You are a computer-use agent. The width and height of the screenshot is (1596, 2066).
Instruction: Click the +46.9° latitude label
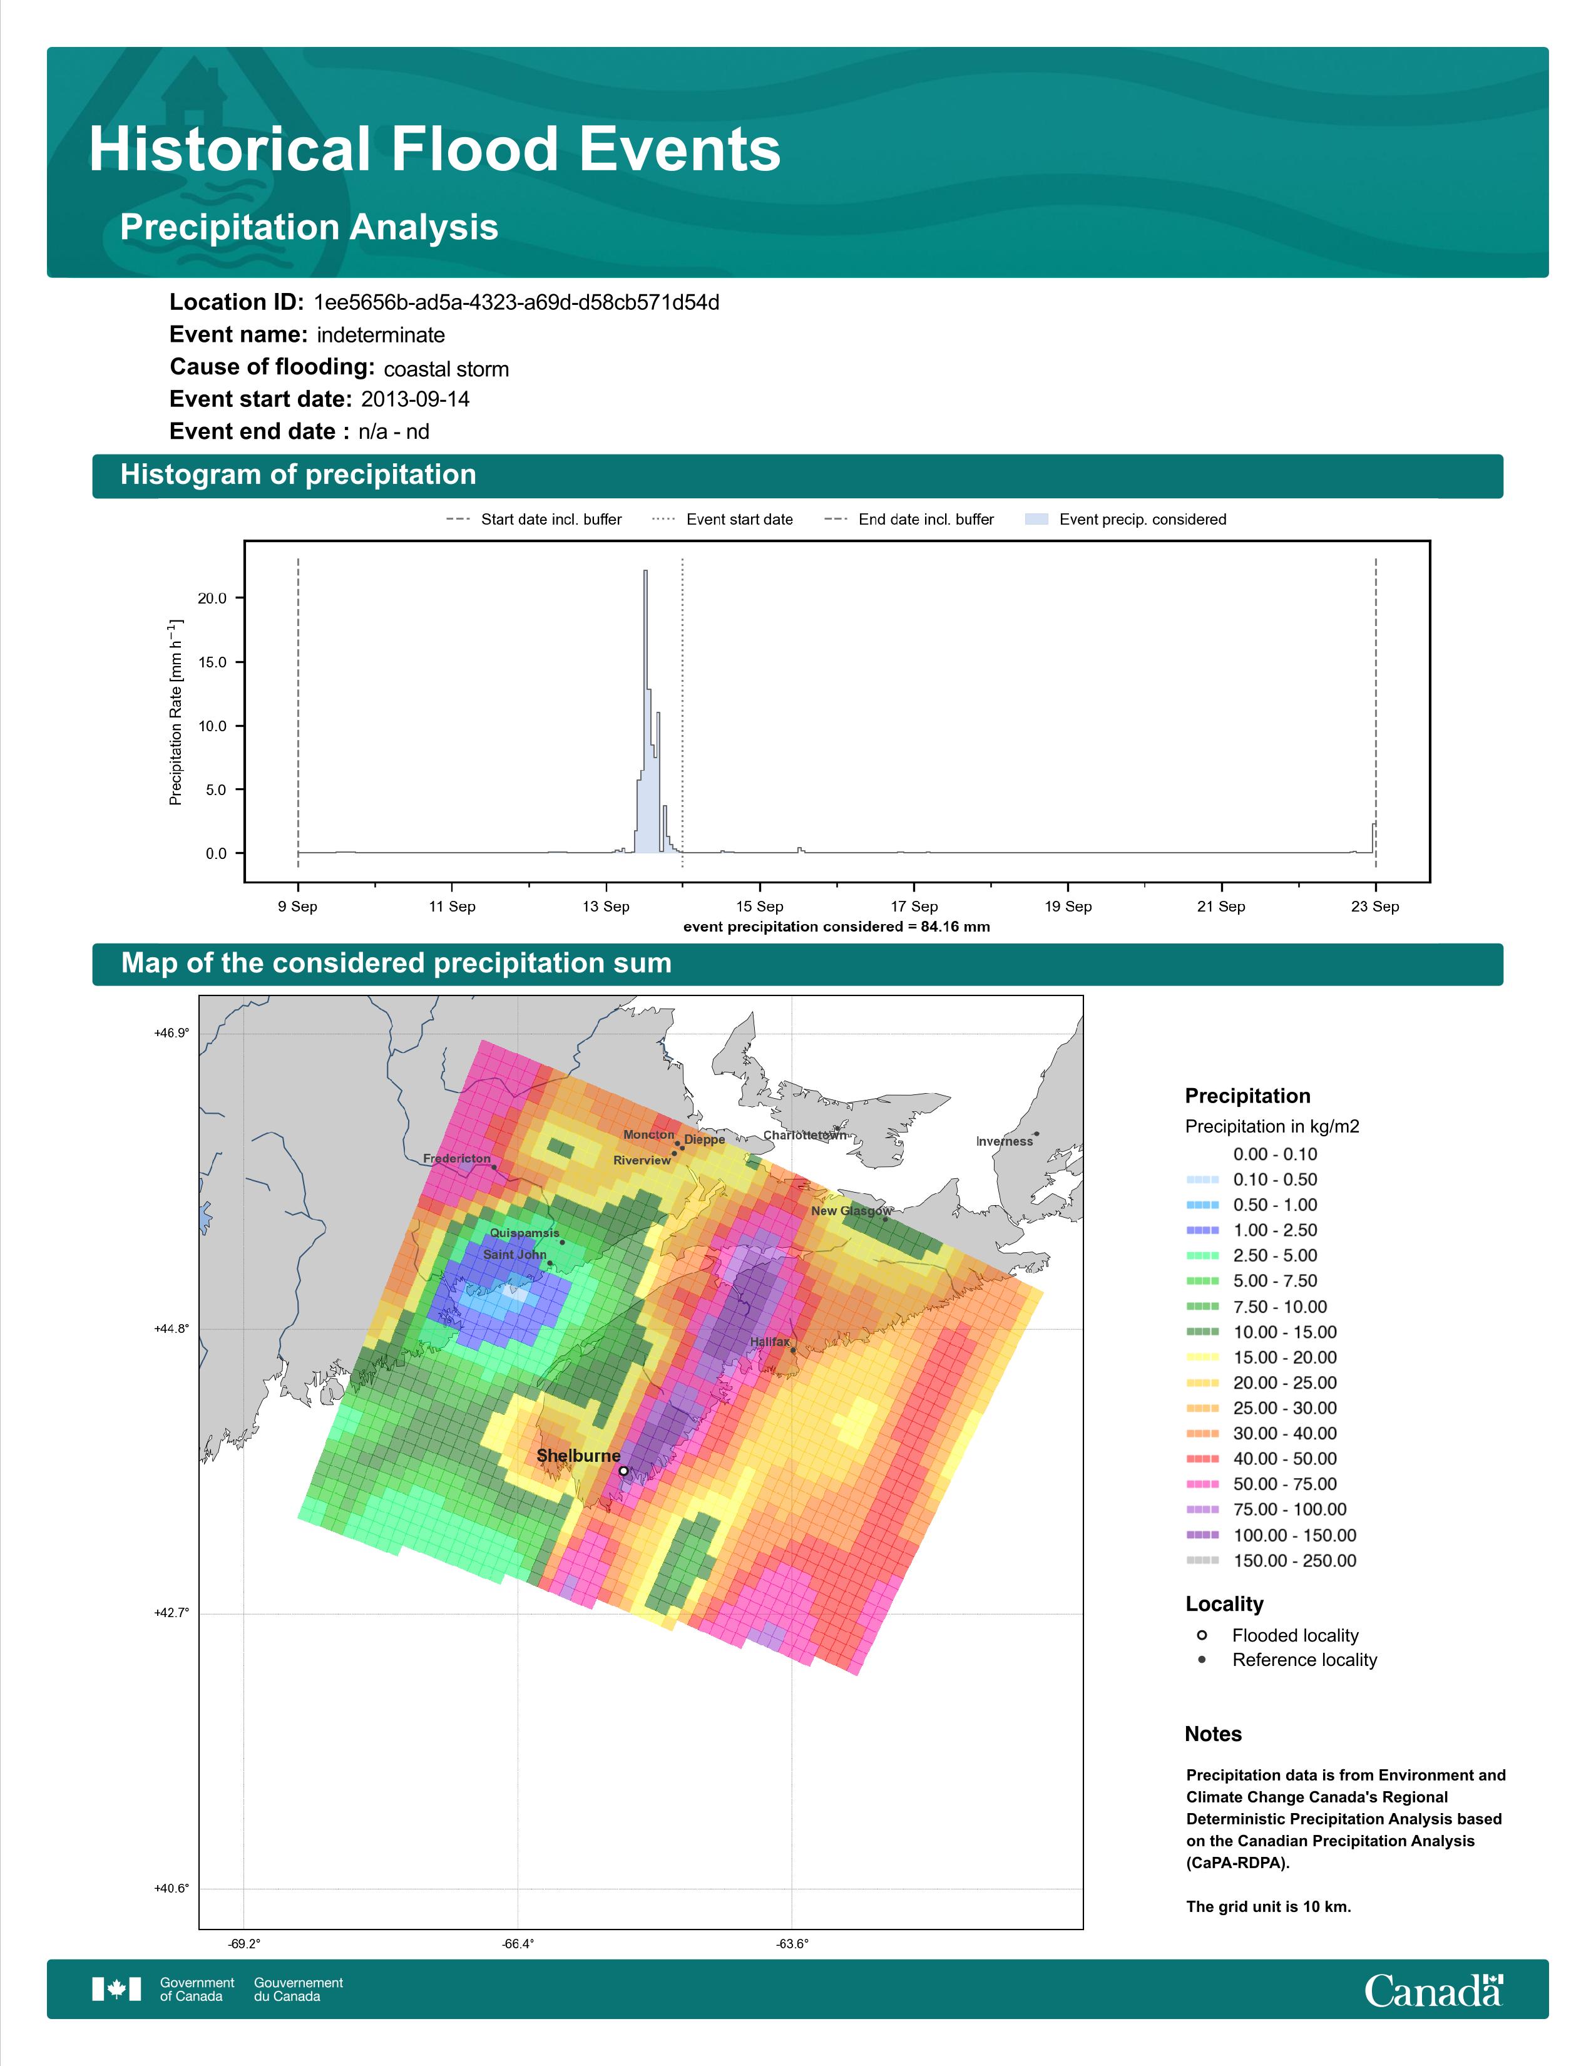pyautogui.click(x=171, y=1033)
